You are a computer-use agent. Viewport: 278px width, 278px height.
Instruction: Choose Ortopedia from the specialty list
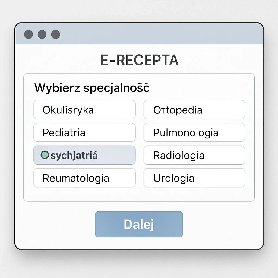pos(194,110)
